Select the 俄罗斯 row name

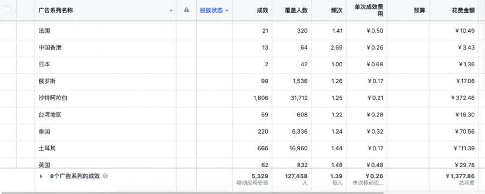pyautogui.click(x=47, y=81)
